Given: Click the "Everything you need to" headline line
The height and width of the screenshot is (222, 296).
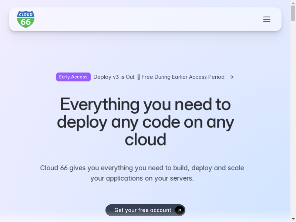Looking at the screenshot, I should (x=145, y=104).
